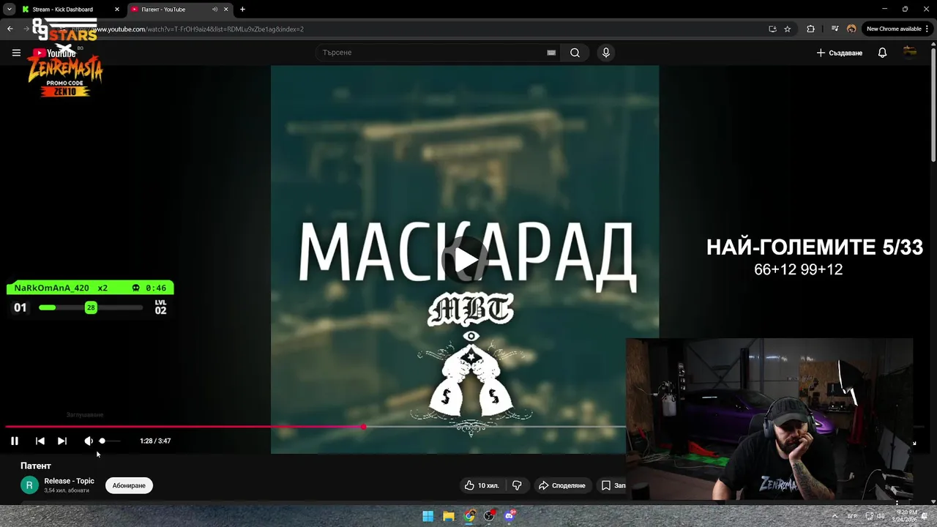The height and width of the screenshot is (527, 937).
Task: Open File Explorer from the taskbar
Action: (x=449, y=516)
